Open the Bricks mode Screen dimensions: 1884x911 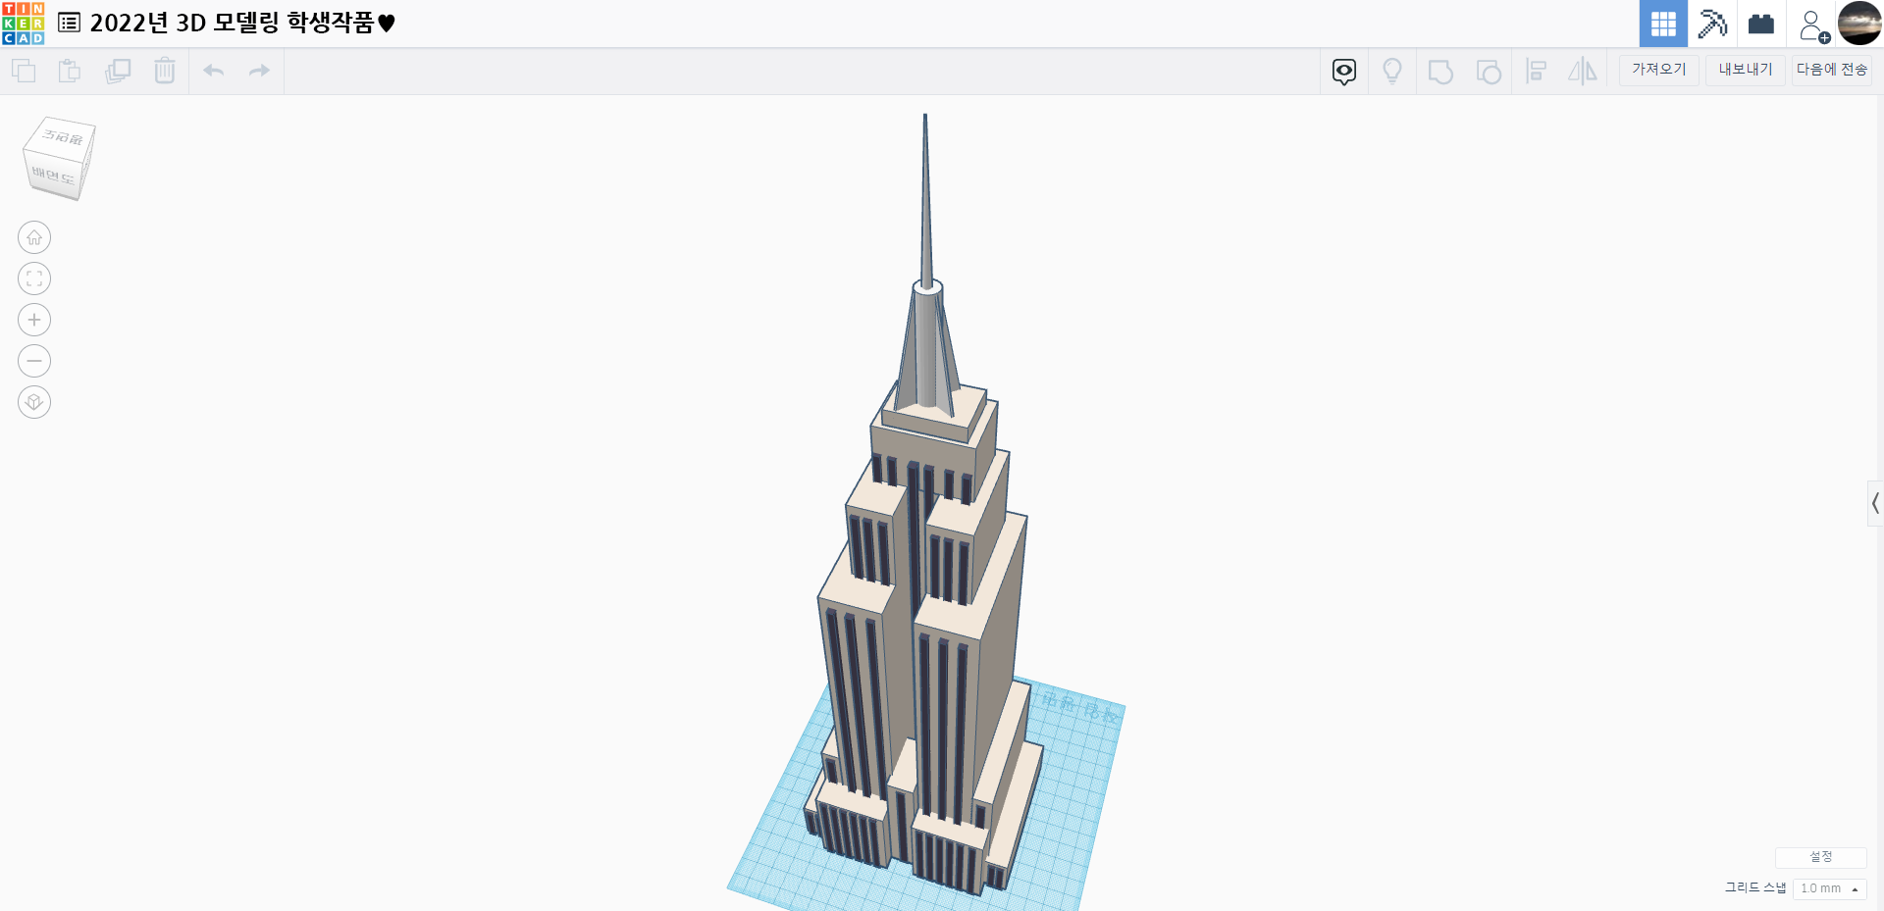[1761, 24]
